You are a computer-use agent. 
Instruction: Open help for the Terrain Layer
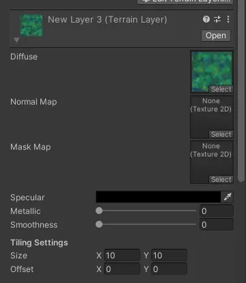[206, 19]
